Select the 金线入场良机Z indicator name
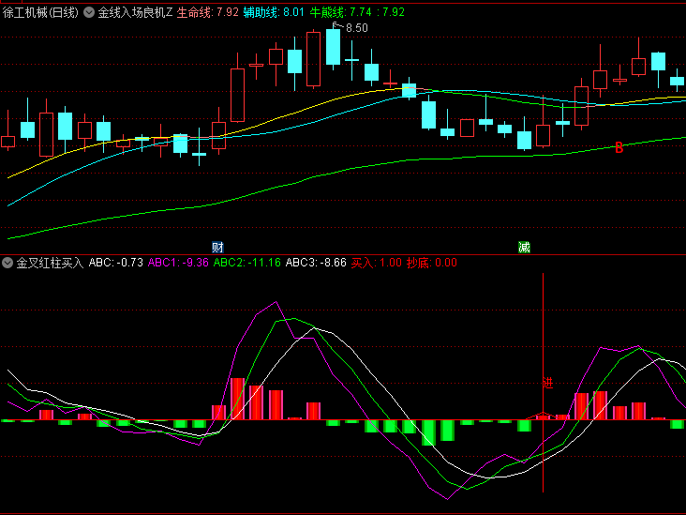 click(x=135, y=13)
